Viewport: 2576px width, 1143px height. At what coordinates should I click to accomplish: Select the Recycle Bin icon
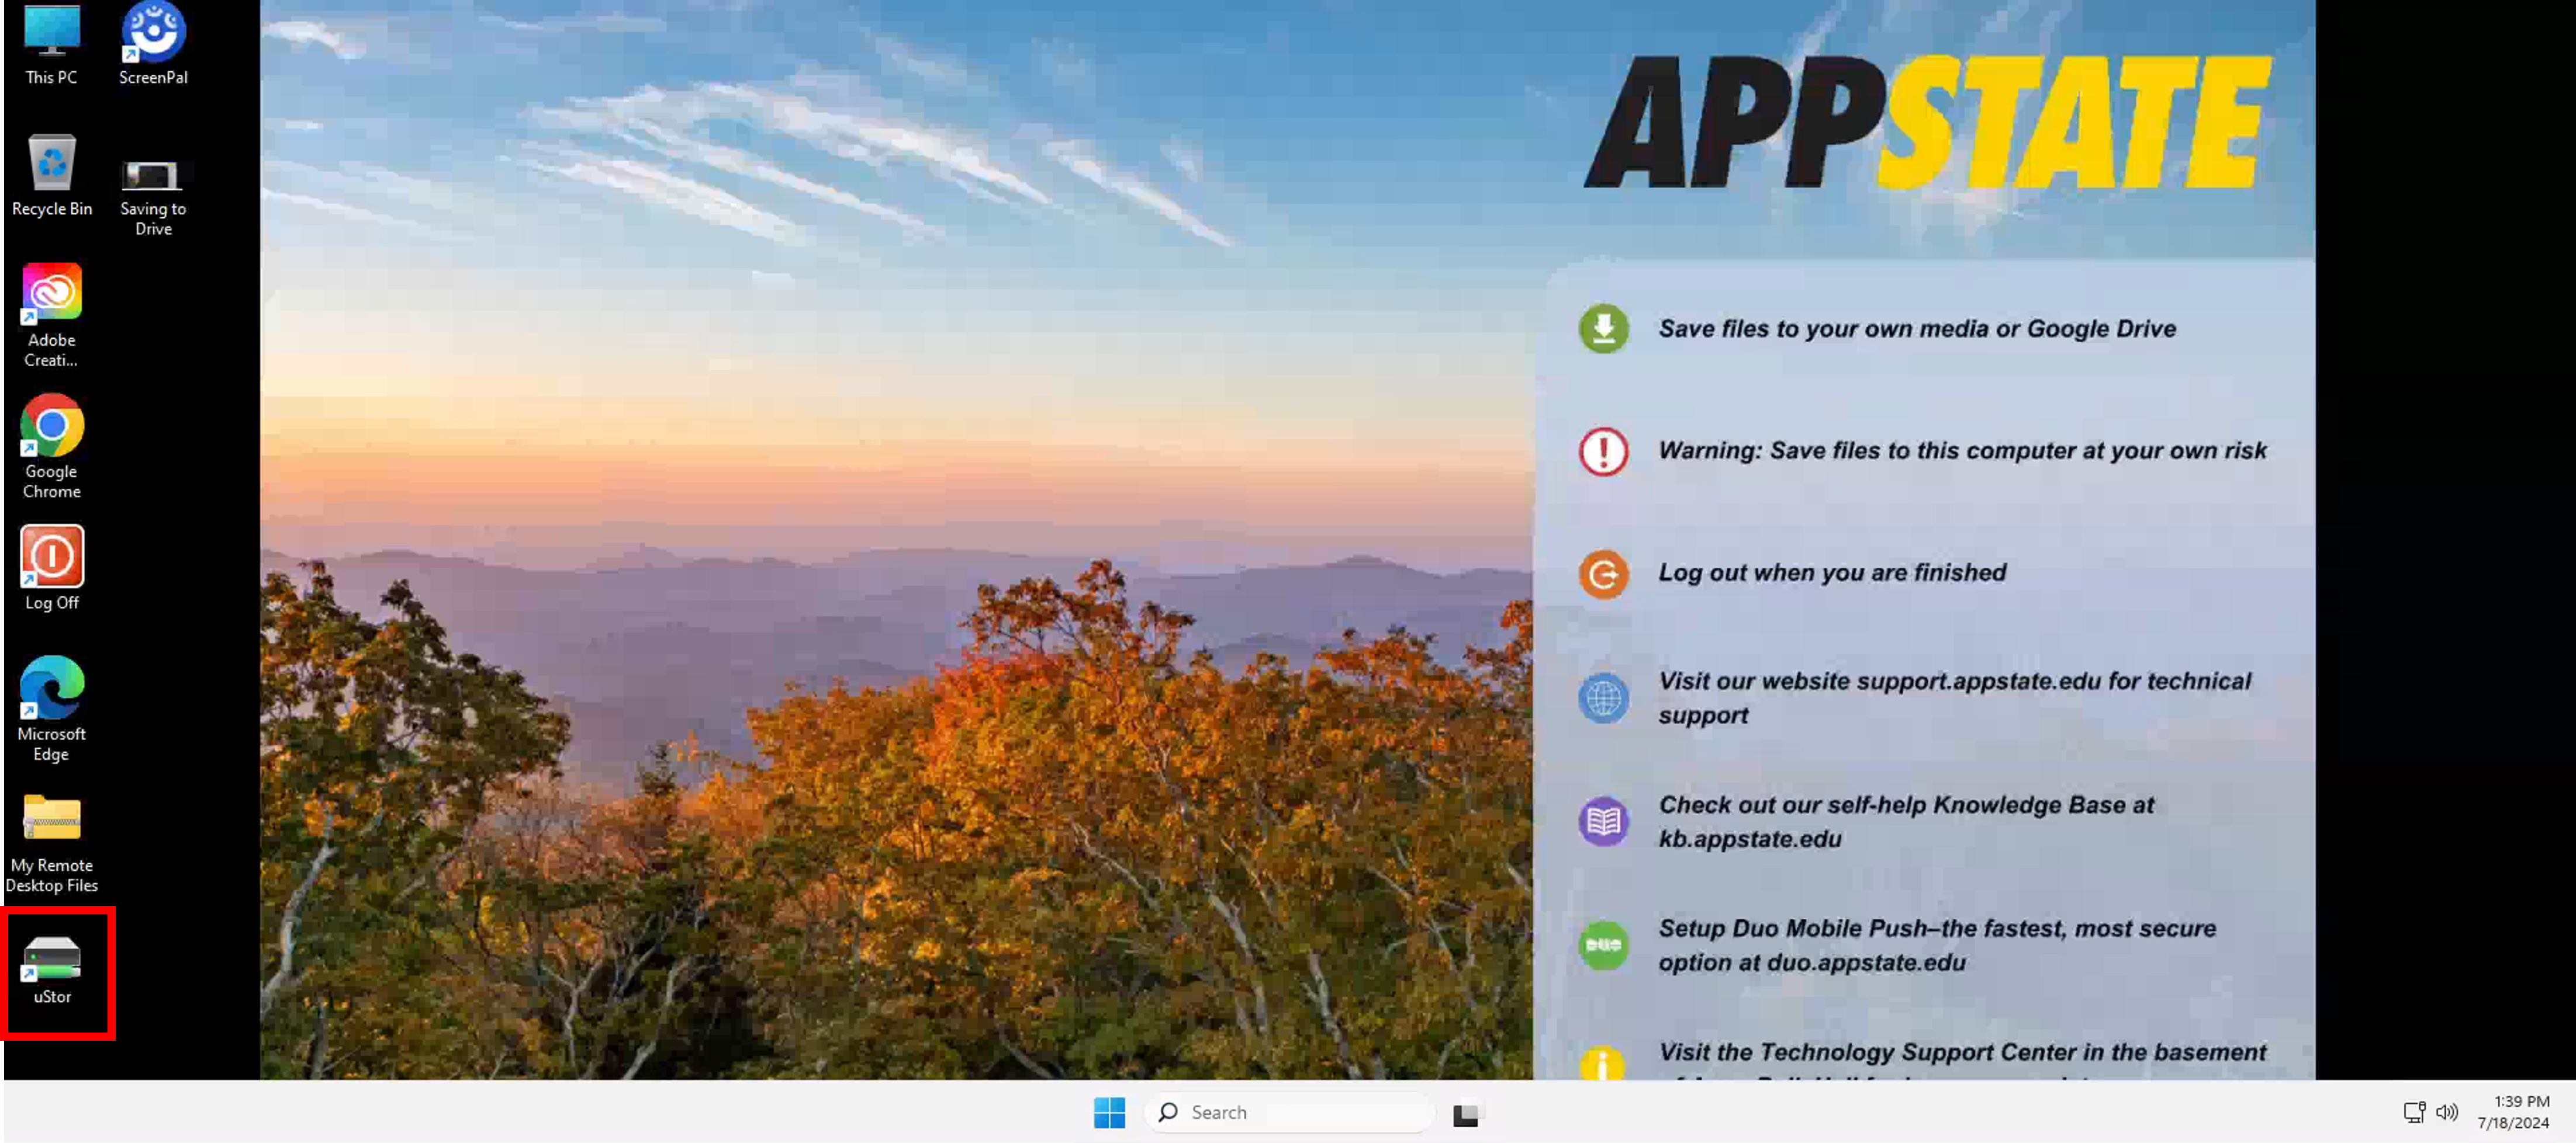(x=51, y=175)
